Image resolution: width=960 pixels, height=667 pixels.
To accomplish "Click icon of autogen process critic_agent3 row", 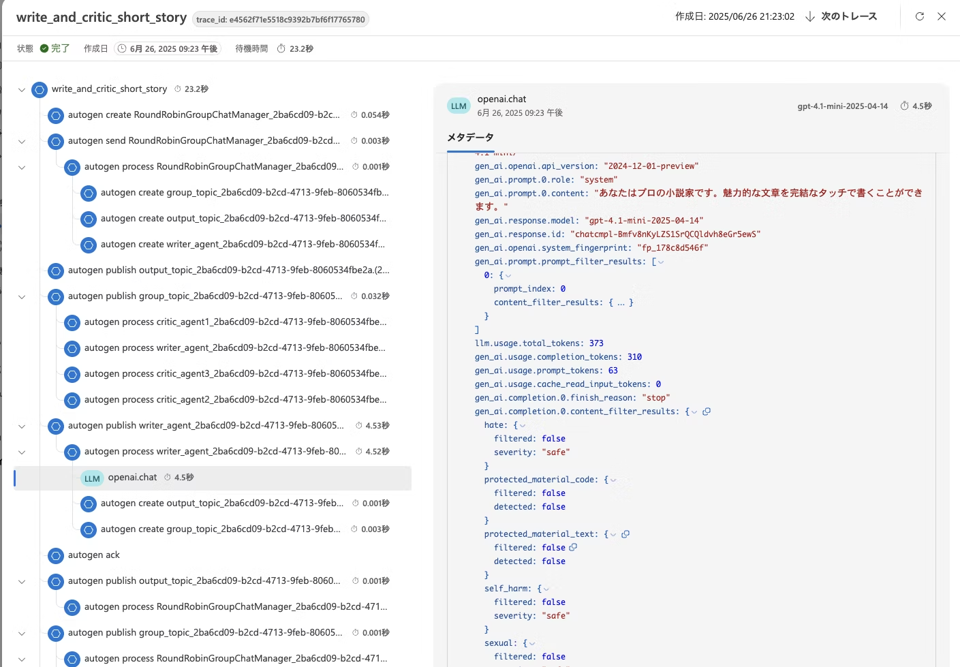I will [72, 374].
